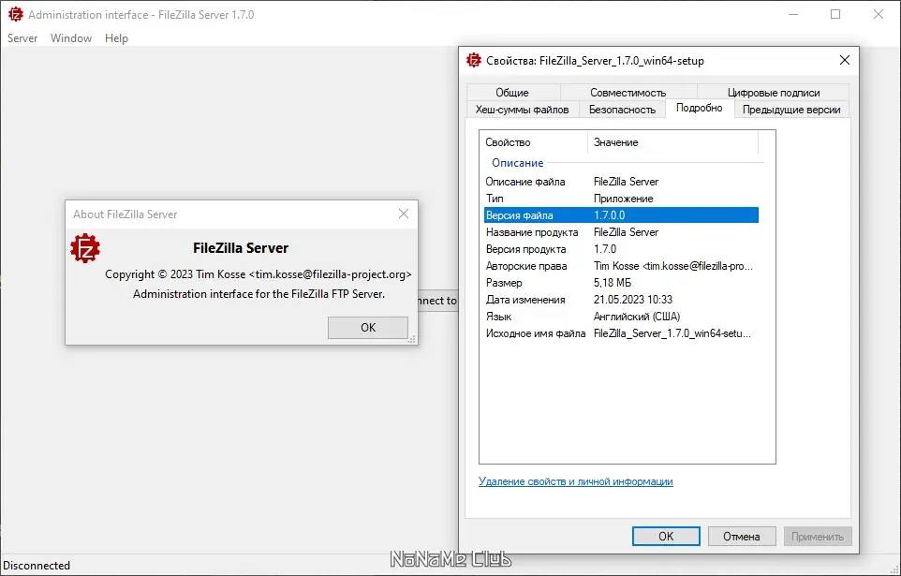Screen dimensions: 901x576
Task: Click the Значение column header
Action: point(672,142)
